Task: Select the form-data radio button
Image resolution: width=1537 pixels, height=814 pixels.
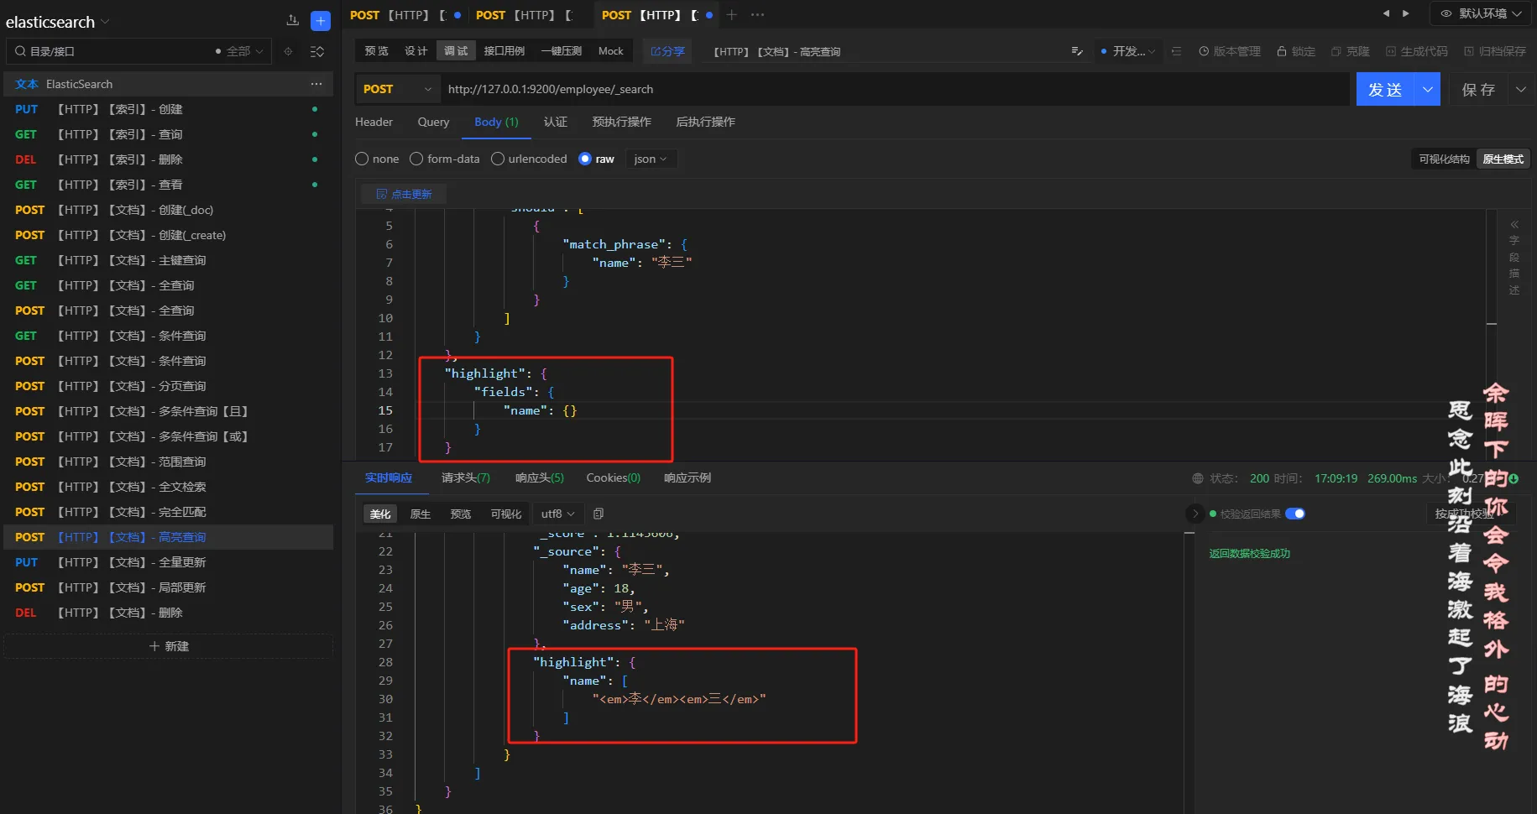Action: click(416, 159)
